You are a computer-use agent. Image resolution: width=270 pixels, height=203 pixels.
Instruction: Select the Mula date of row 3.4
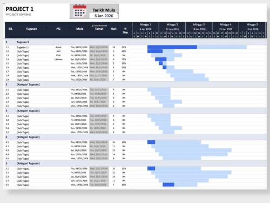pyautogui.click(x=79, y=128)
